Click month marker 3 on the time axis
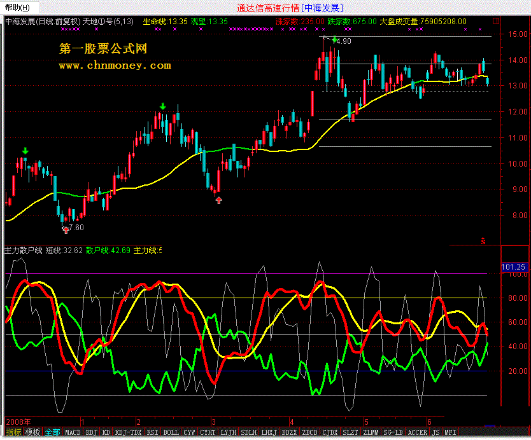This screenshot has height=440, width=531. tap(214, 422)
